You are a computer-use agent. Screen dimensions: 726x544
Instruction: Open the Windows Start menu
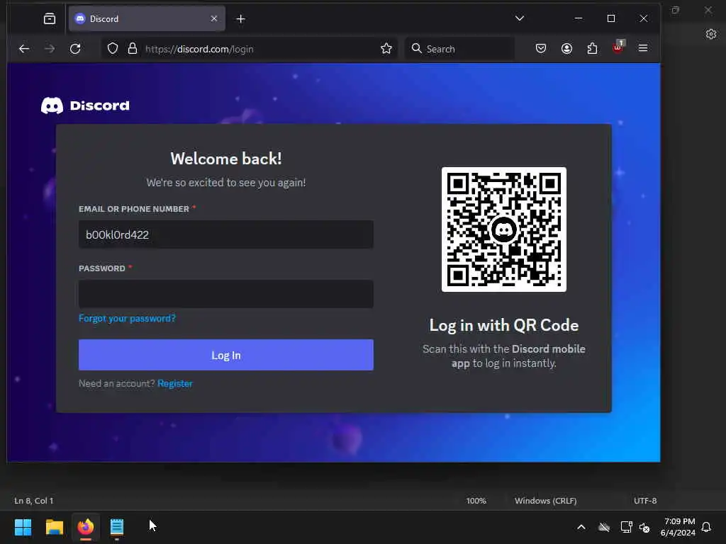tap(23, 527)
